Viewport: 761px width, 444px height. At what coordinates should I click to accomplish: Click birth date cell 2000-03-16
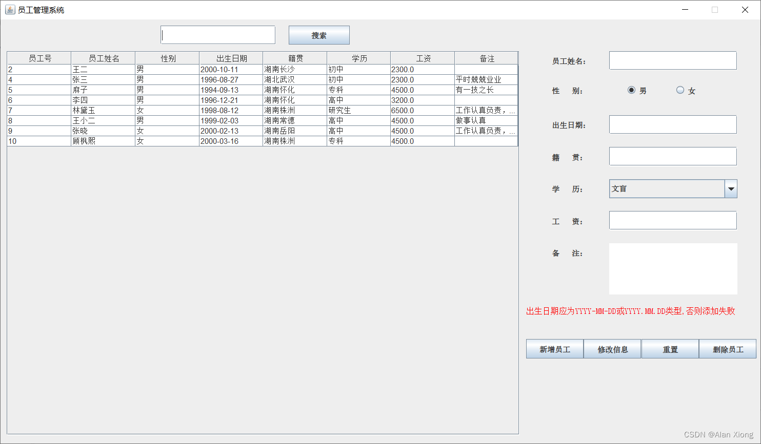pos(231,141)
